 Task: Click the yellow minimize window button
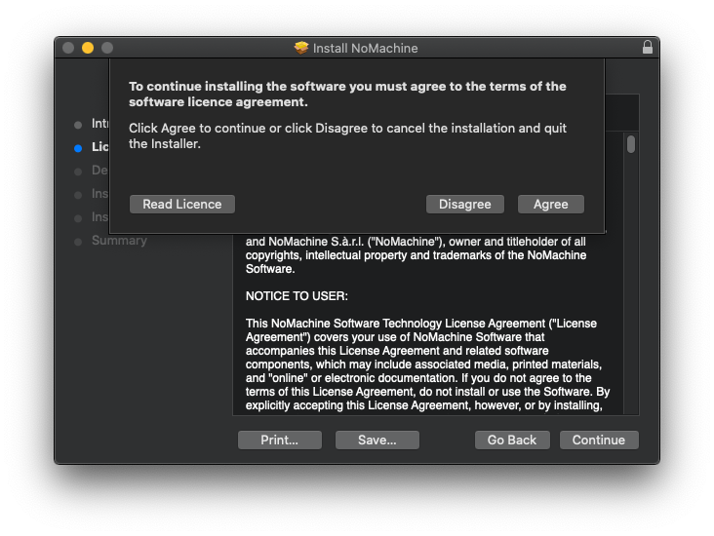click(88, 48)
